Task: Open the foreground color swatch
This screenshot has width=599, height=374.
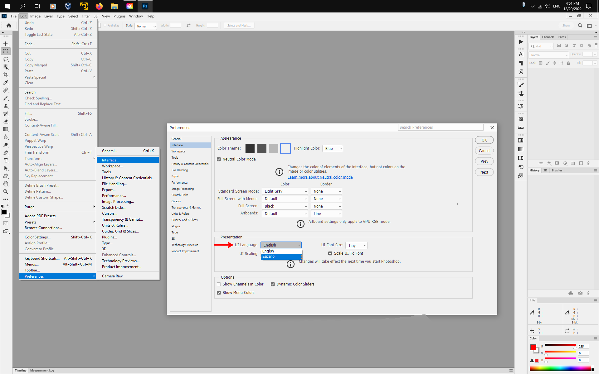Action: pyautogui.click(x=4, y=212)
